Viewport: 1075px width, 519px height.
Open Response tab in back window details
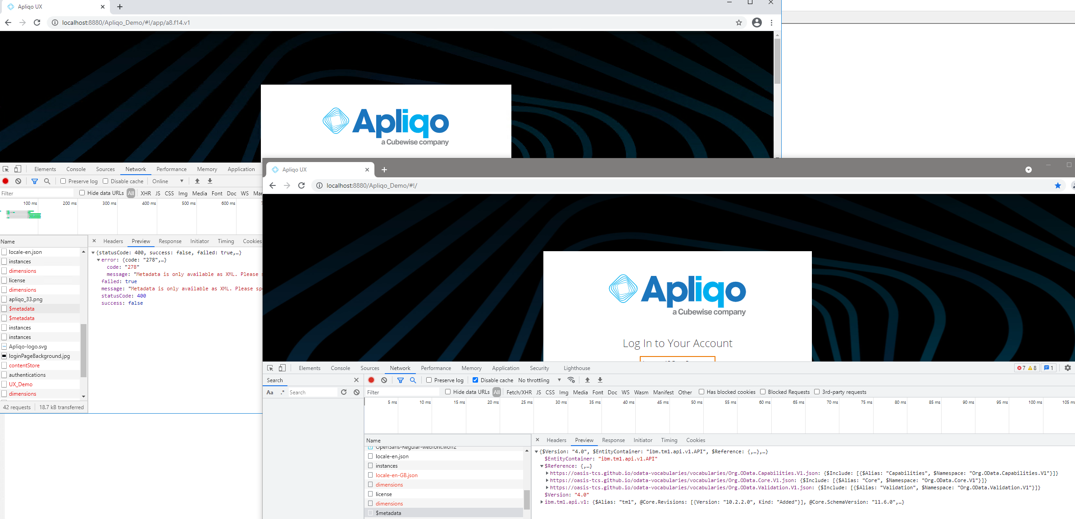coord(170,241)
